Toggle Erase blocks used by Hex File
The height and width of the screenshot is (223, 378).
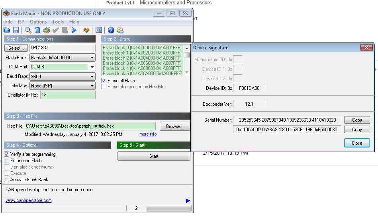click(104, 87)
